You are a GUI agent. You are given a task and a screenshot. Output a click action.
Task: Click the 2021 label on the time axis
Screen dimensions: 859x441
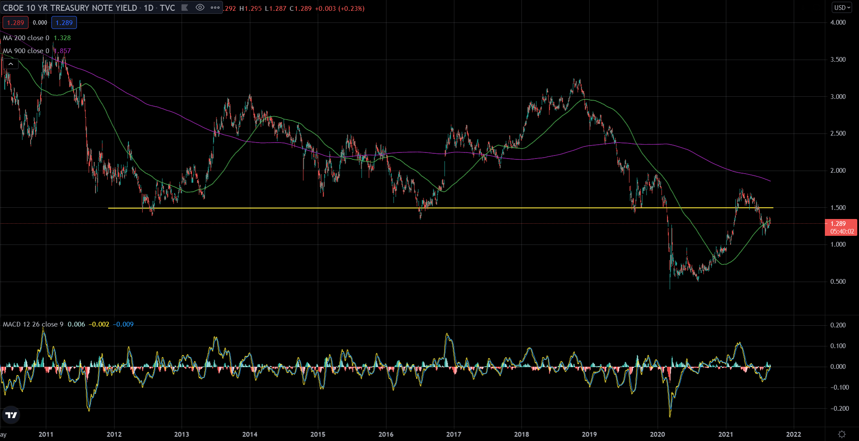[725, 434]
